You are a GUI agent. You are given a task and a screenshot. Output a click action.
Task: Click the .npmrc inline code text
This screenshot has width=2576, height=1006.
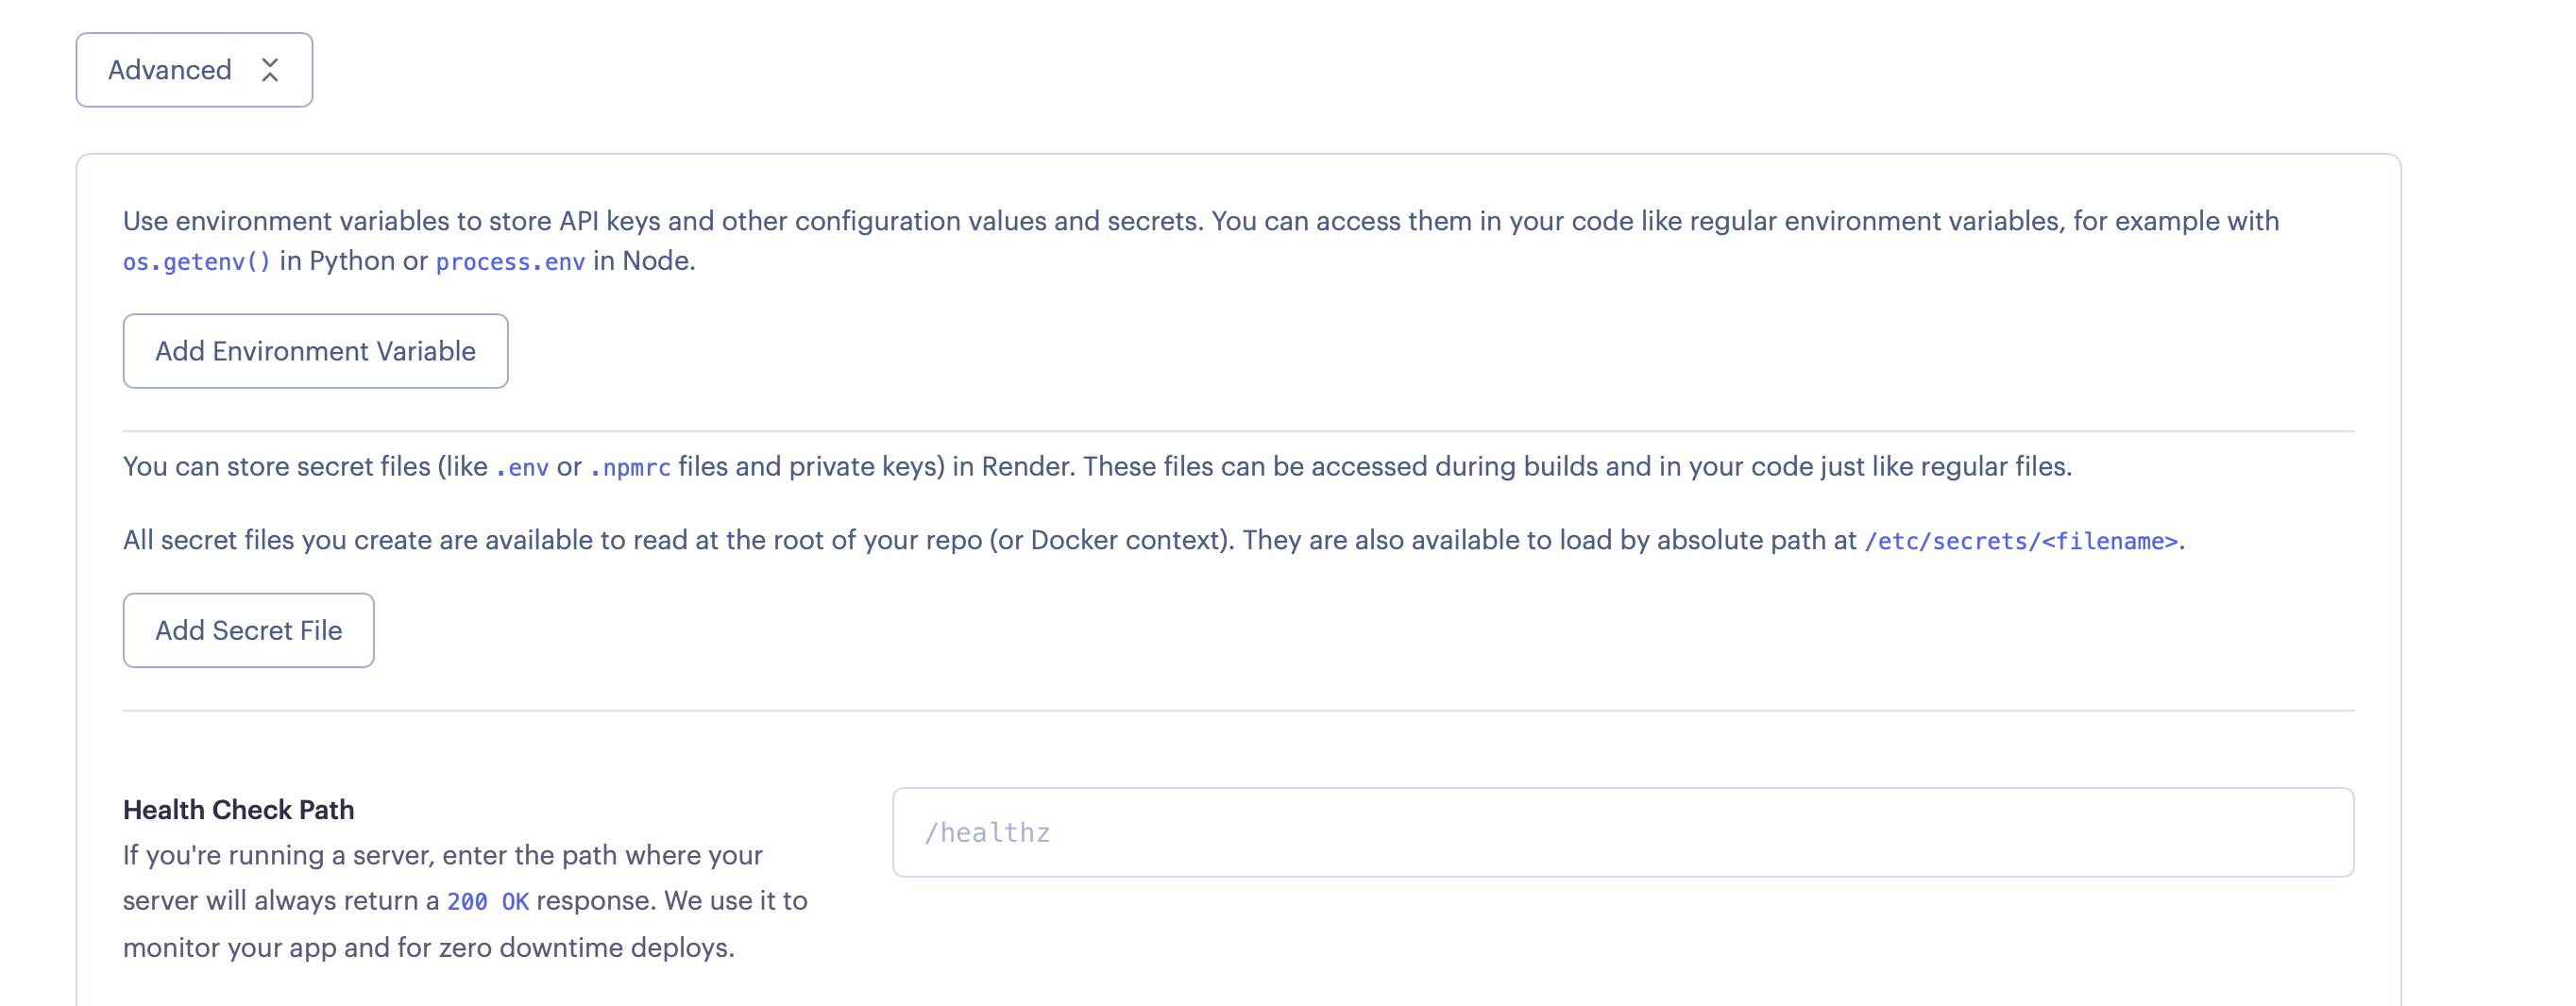pos(630,467)
